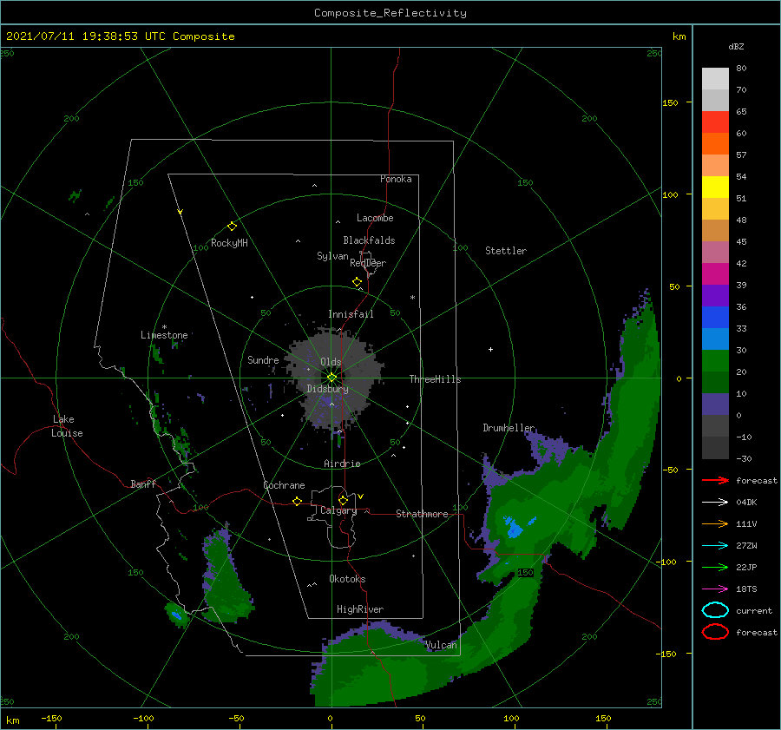Pick the light blue 33–30 dBZ swatch
The height and width of the screenshot is (730, 781).
[x=715, y=339]
